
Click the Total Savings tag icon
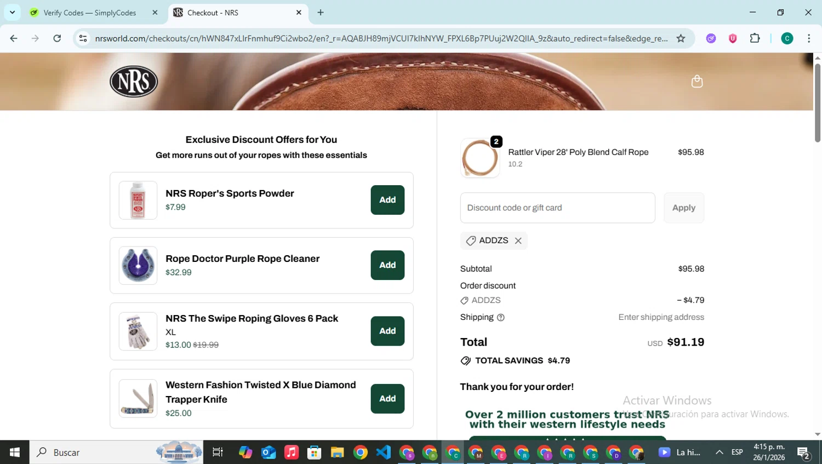[465, 360]
